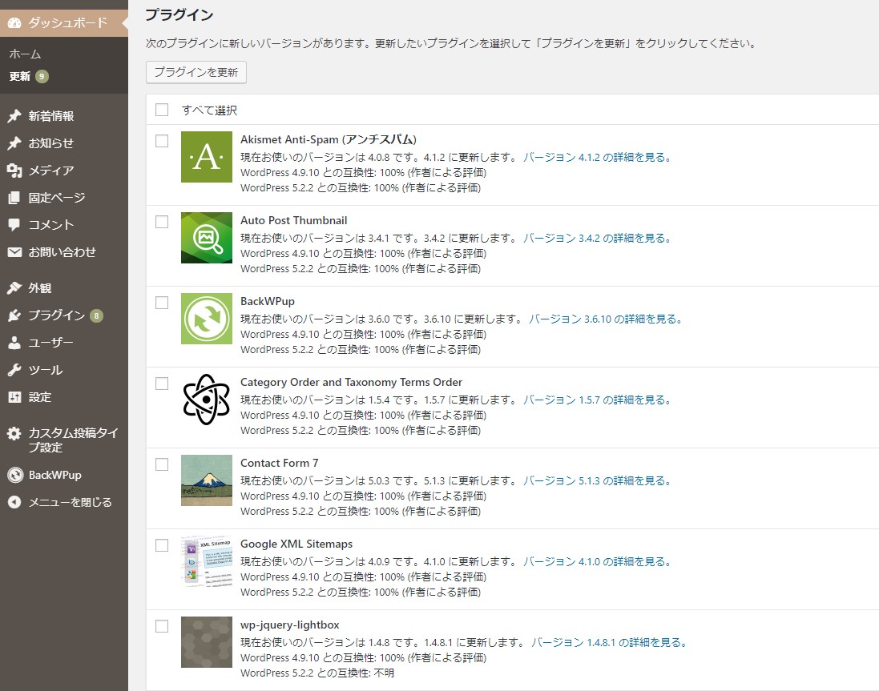Click the Akismet Anti-Spam plugin icon

point(206,157)
